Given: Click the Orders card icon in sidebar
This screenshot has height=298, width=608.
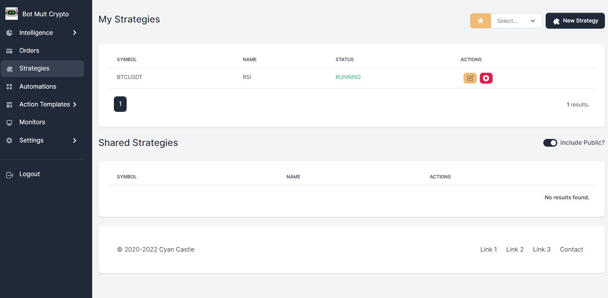Looking at the screenshot, I should click(x=9, y=51).
